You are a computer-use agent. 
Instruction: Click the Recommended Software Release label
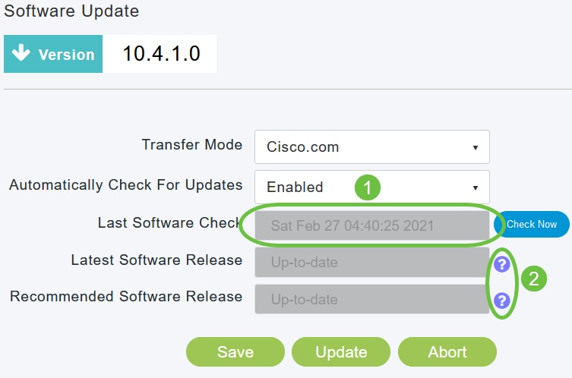(126, 297)
